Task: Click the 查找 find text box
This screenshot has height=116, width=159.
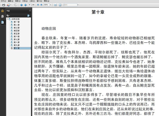Action: click(70, 5)
